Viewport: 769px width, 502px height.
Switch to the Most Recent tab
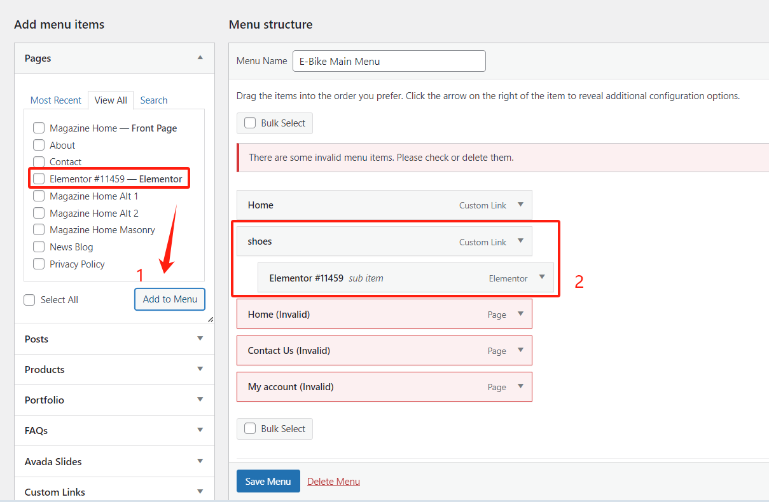pyautogui.click(x=56, y=100)
